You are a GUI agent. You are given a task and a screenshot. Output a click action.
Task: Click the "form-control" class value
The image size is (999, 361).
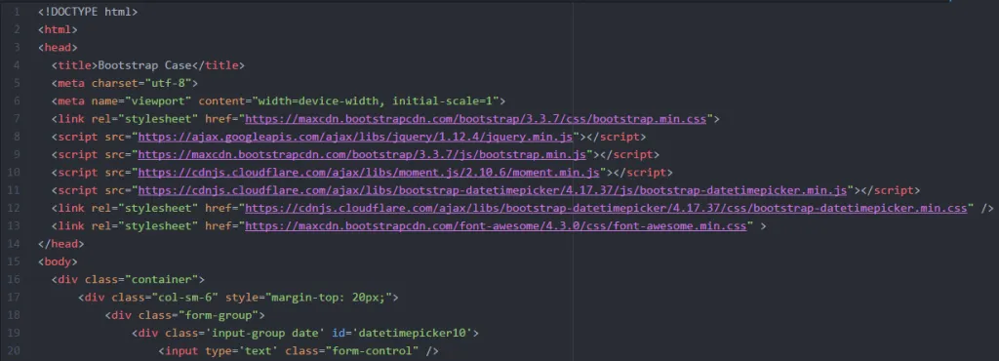[372, 350]
